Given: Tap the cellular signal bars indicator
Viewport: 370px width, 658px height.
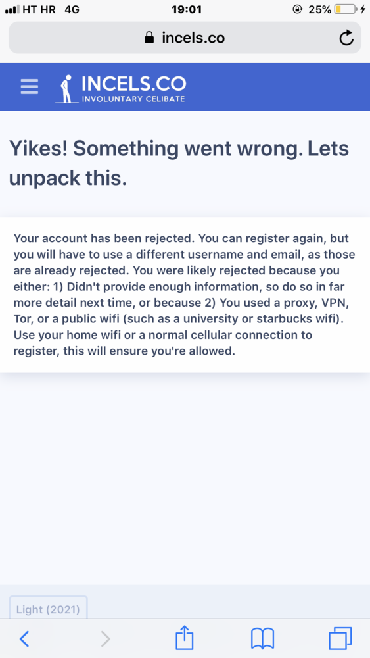Looking at the screenshot, I should (12, 10).
